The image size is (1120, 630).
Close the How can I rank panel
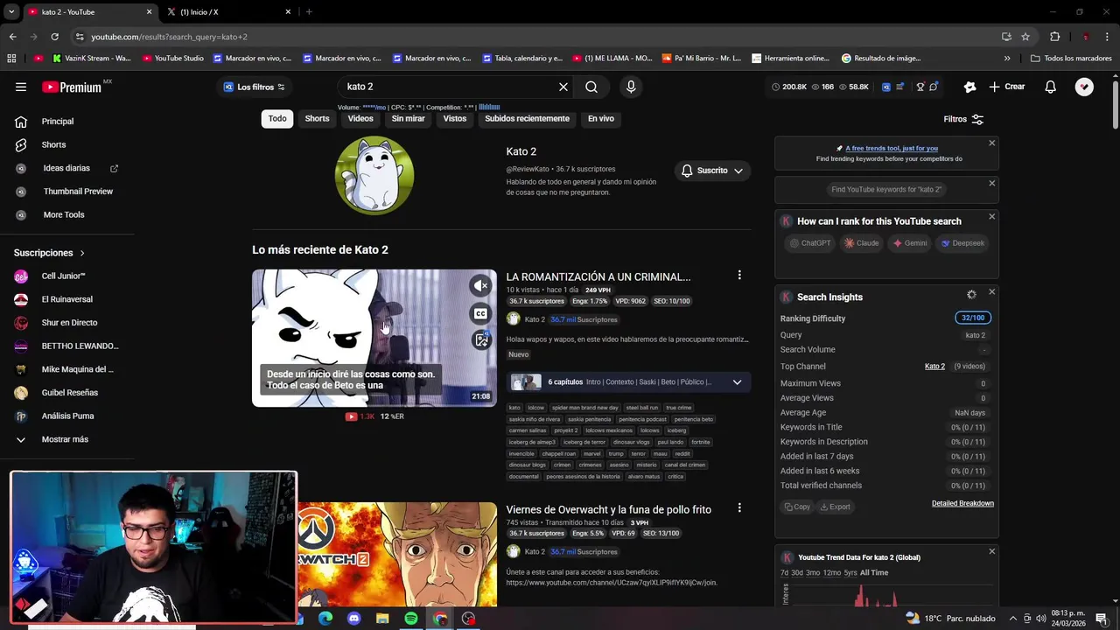(991, 216)
